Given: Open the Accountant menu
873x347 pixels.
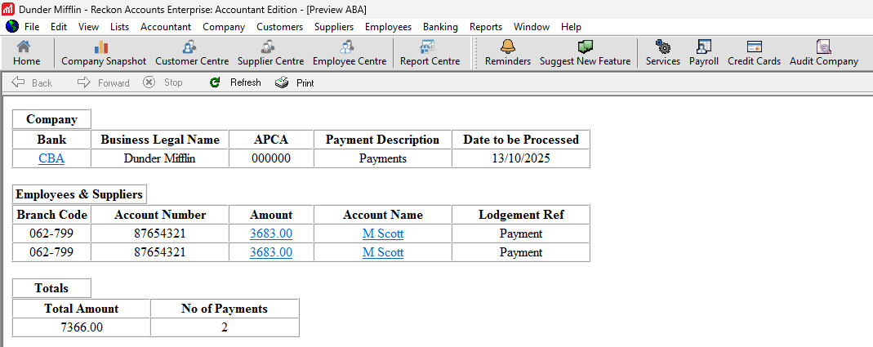Looking at the screenshot, I should click(x=165, y=27).
